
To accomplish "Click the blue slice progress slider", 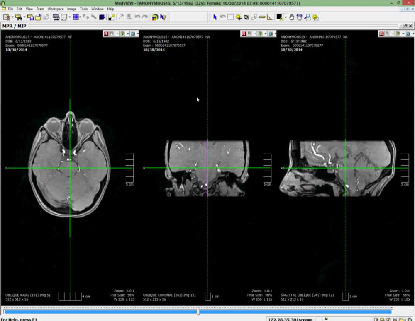I will coord(198,311).
